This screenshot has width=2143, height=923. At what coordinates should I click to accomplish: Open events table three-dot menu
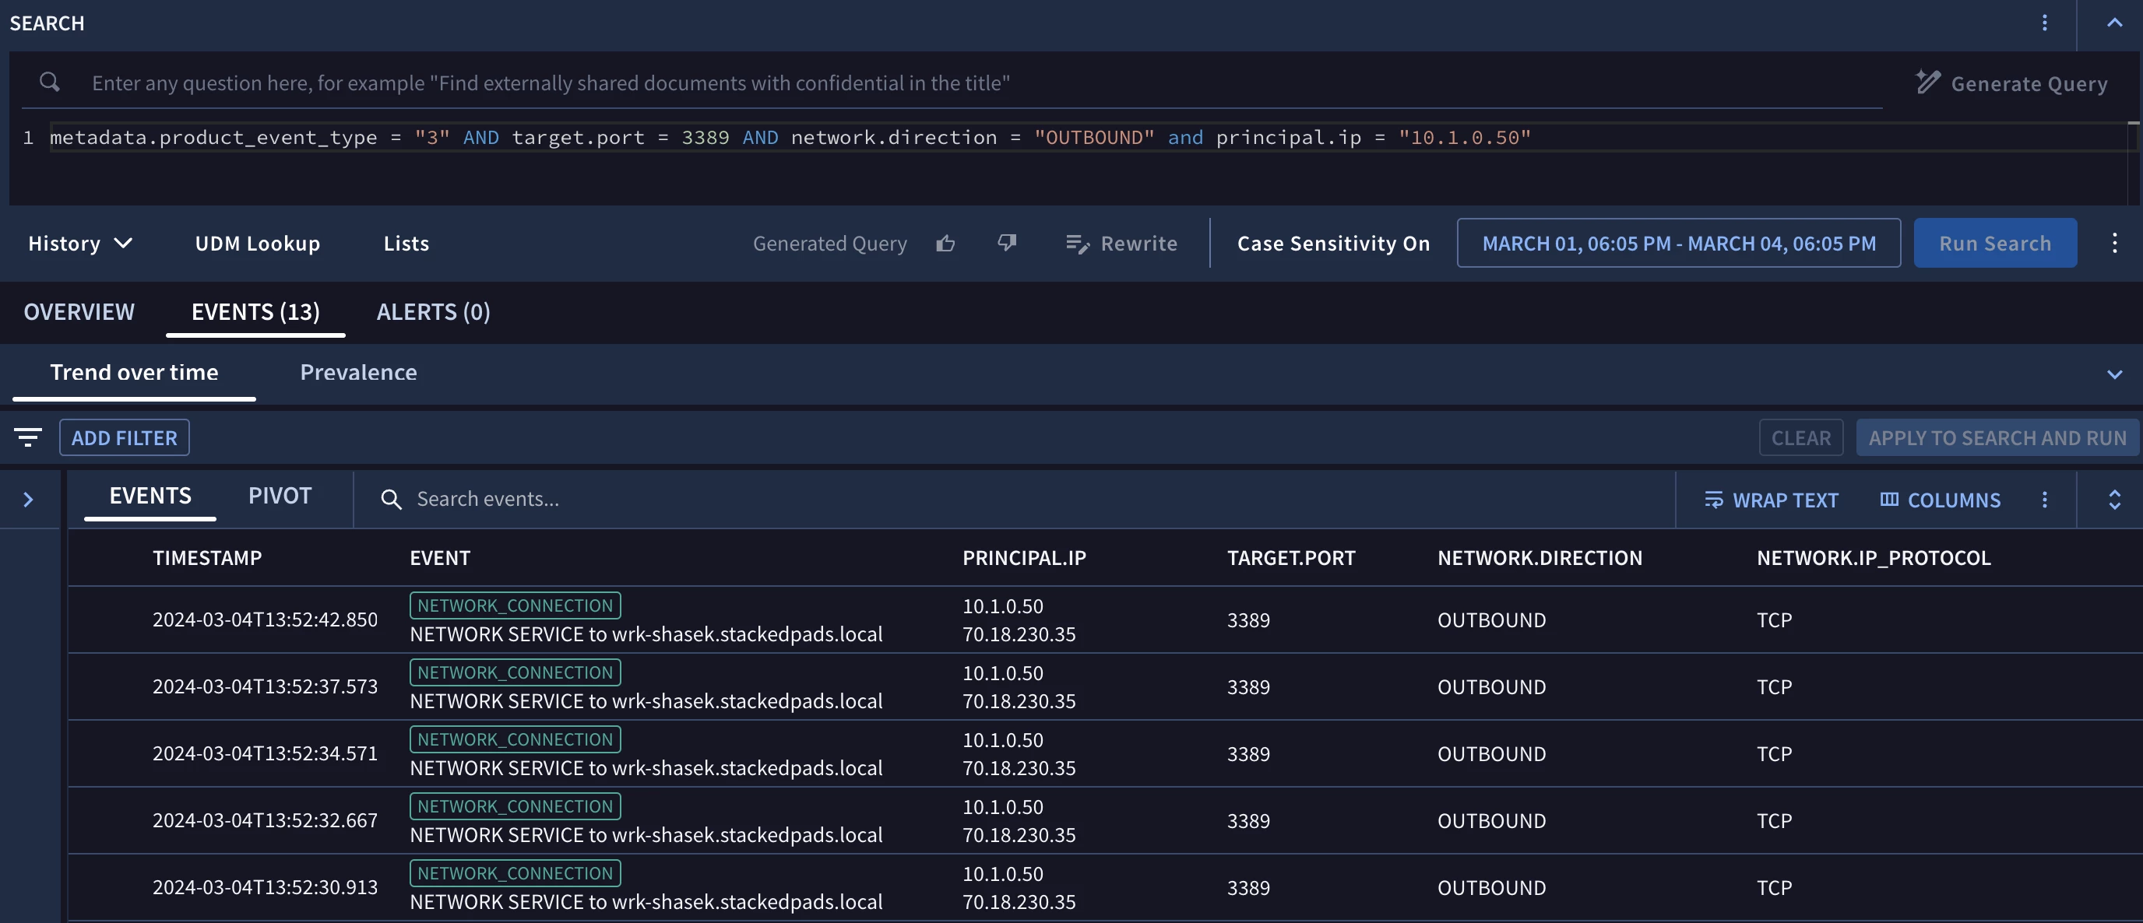pos(2044,499)
